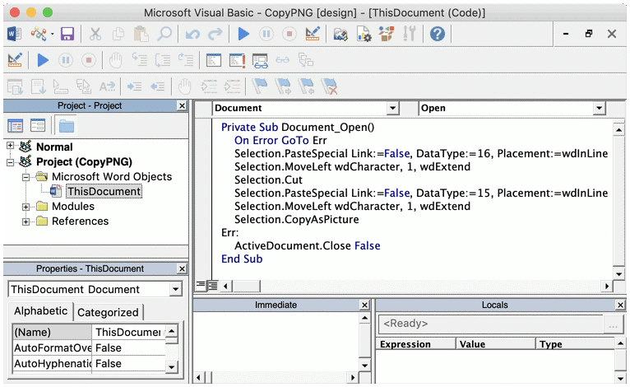Viewport: 630px width, 387px height.
Task: Expand the Modules folder
Action: (25, 207)
